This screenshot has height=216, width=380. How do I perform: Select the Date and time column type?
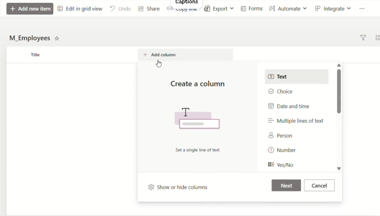[297, 106]
